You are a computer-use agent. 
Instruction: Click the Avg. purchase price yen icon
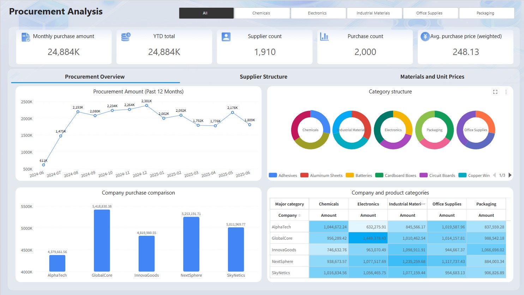pos(425,37)
